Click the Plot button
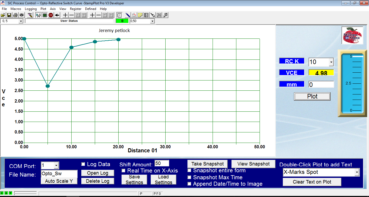The height and width of the screenshot is (197, 369). pos(312,96)
